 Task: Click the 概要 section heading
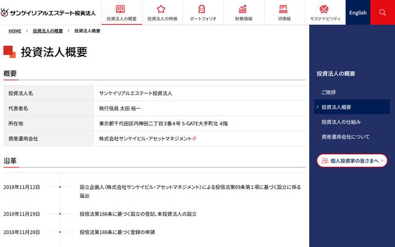(x=10, y=73)
